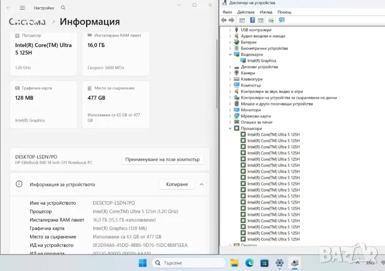This screenshot has width=385, height=271.
Task: Select Мишки и други посочващи устройства
Action: [x=277, y=104]
